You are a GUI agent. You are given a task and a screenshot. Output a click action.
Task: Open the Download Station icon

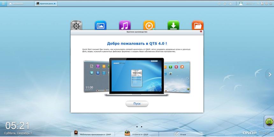tap(173, 25)
